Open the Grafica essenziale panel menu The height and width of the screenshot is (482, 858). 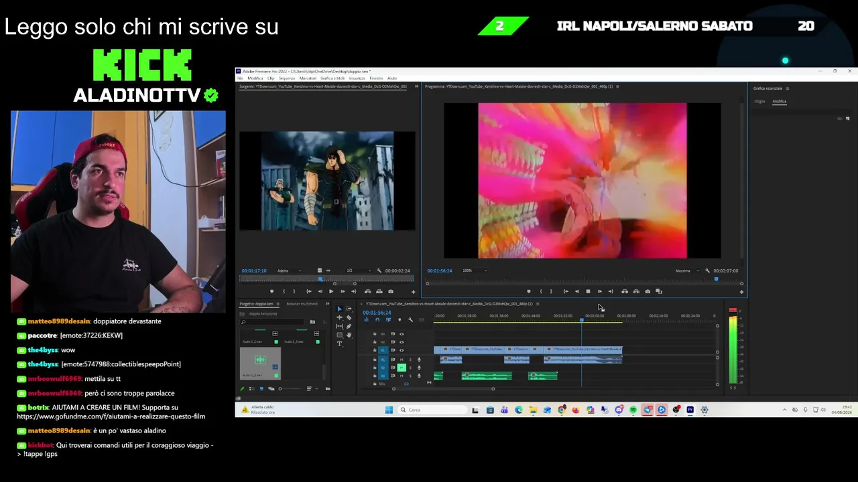(x=788, y=88)
